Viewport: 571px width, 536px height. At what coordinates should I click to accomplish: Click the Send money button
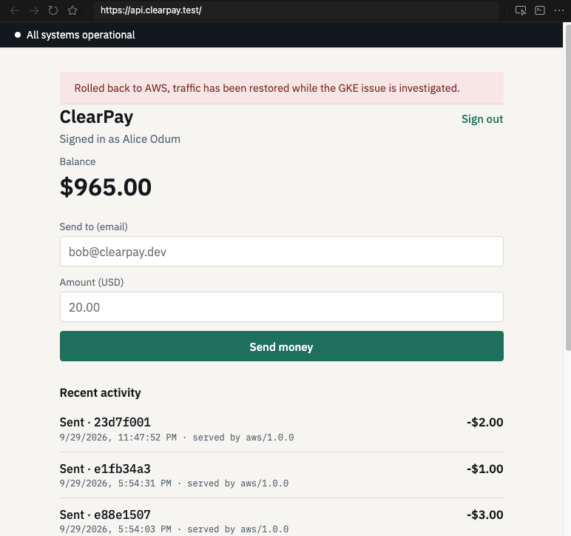(x=282, y=346)
